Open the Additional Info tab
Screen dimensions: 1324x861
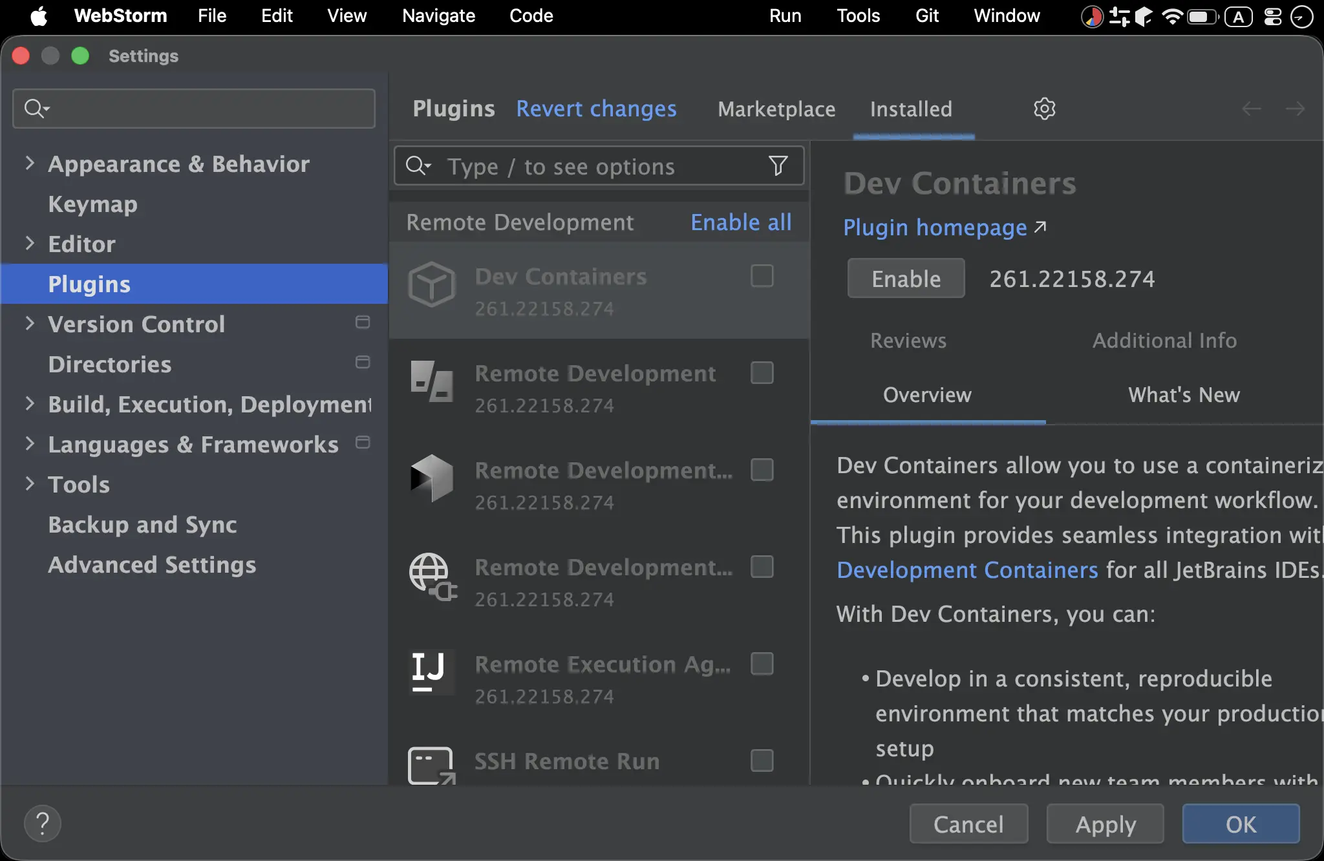click(x=1164, y=340)
